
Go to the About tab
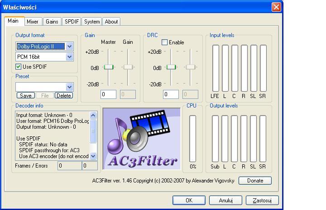point(111,22)
